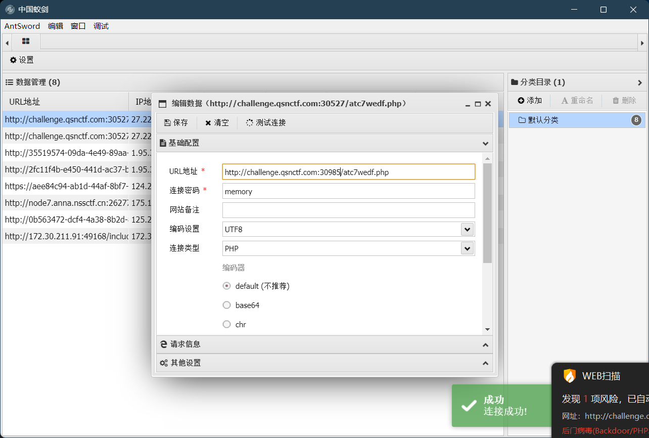Click the WEB扫描 shield icon
649x438 pixels.
(x=570, y=376)
